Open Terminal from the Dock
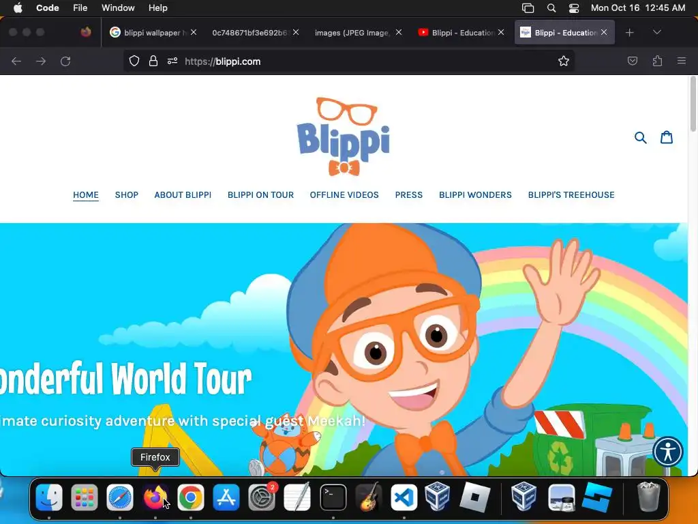The image size is (698, 524). tap(333, 497)
